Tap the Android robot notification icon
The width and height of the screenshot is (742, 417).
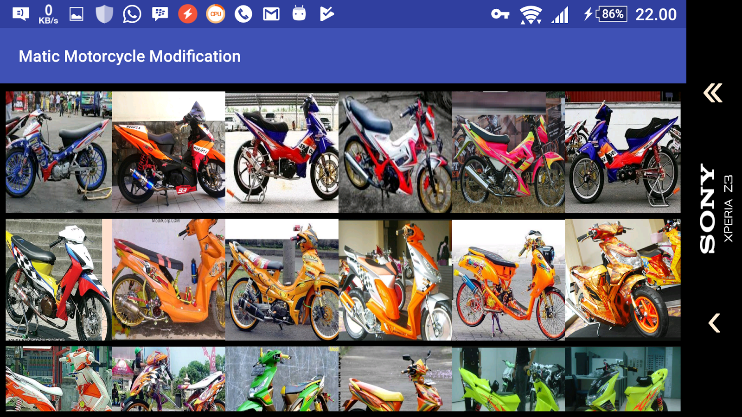(x=299, y=13)
